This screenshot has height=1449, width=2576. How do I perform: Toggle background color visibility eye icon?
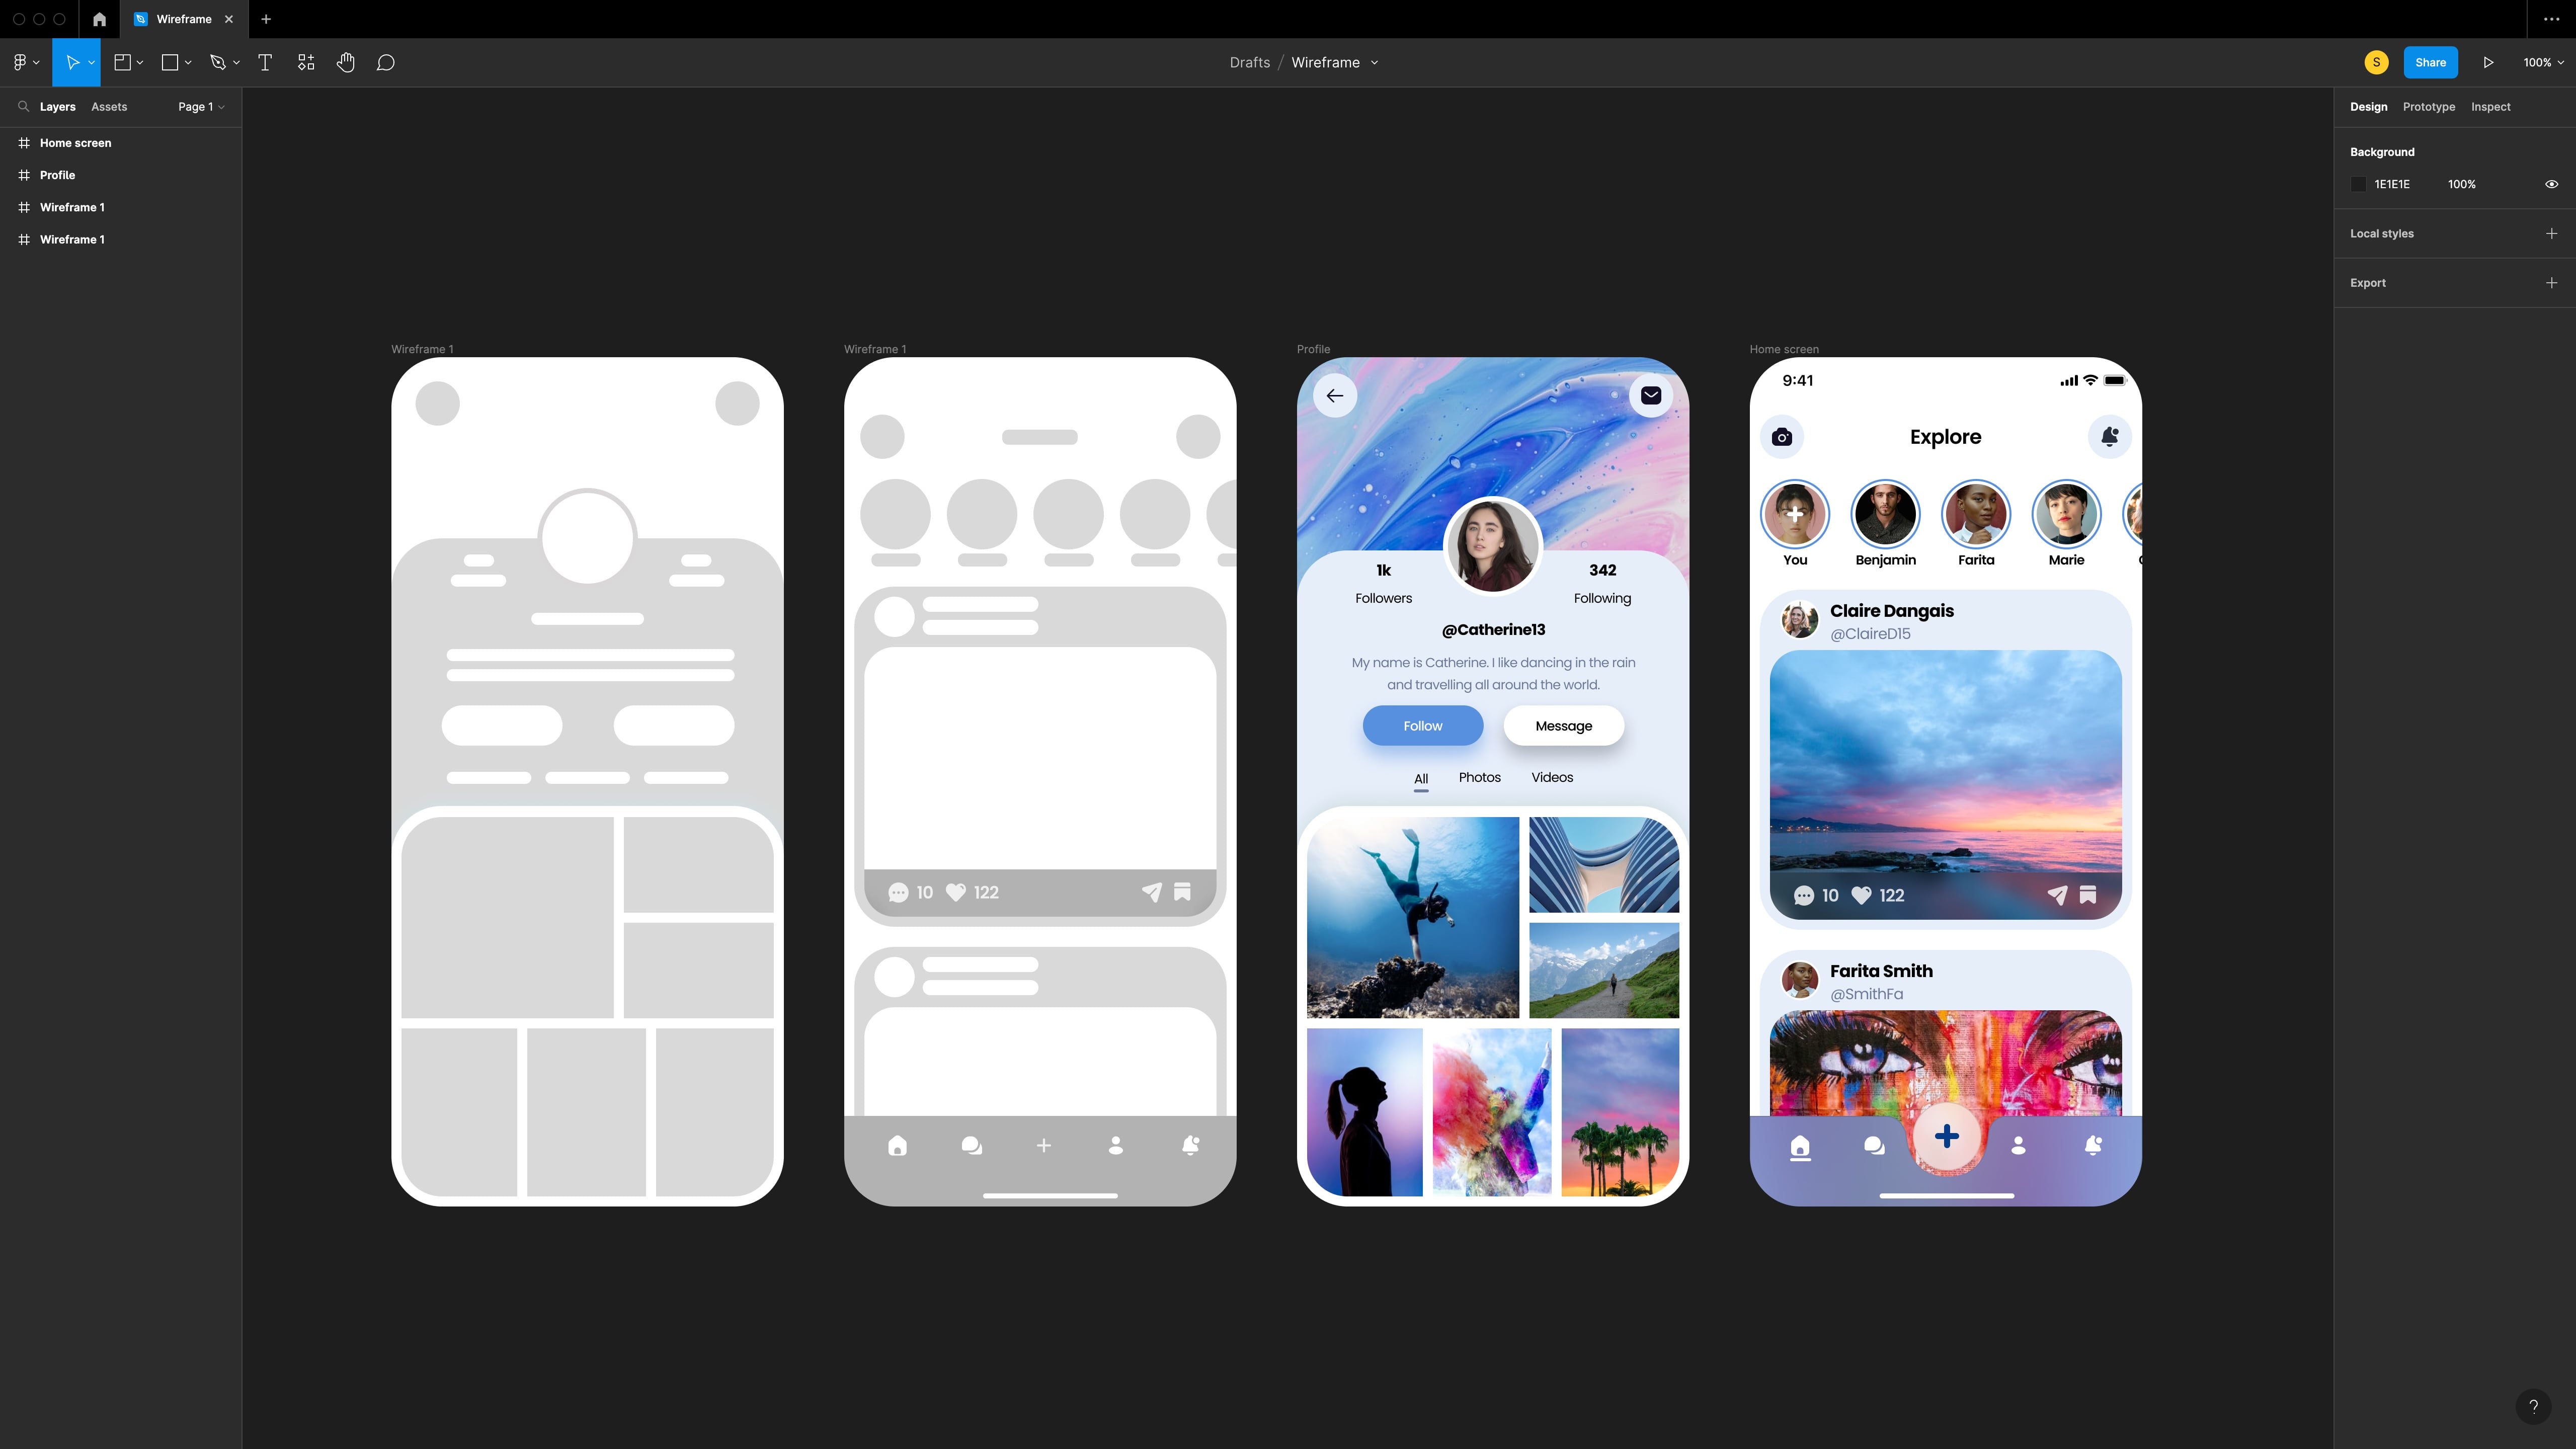tap(2549, 184)
